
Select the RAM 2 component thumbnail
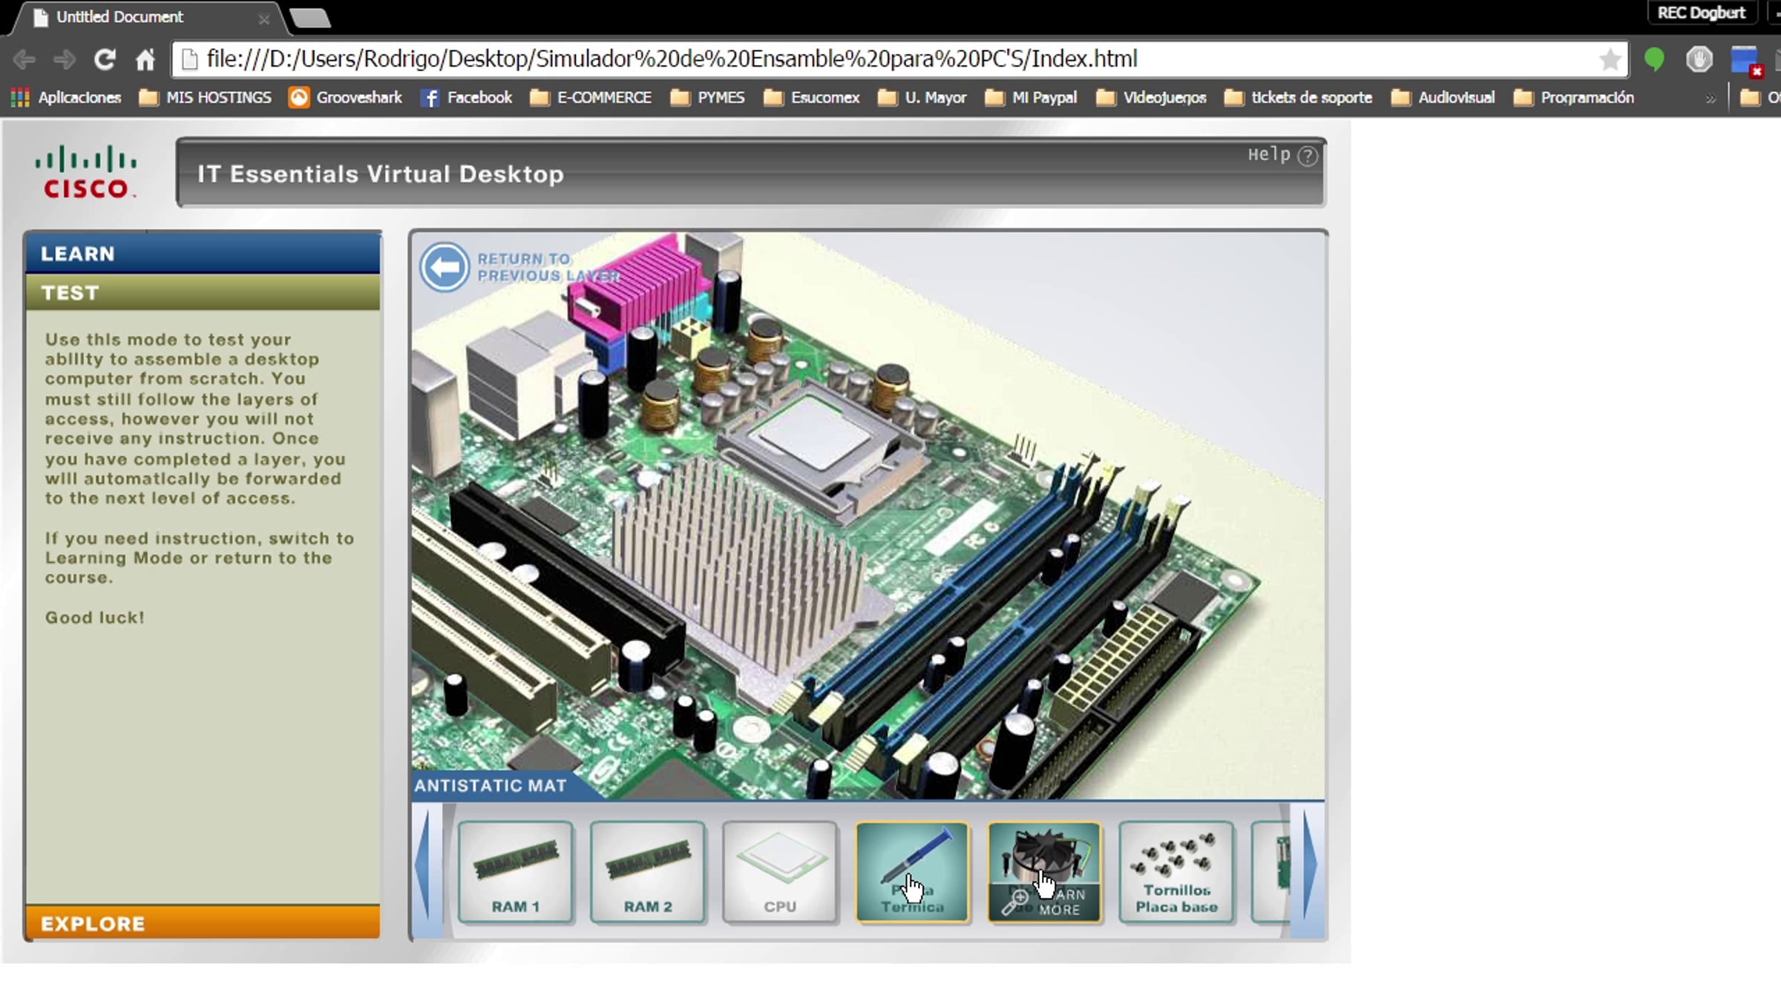click(647, 871)
